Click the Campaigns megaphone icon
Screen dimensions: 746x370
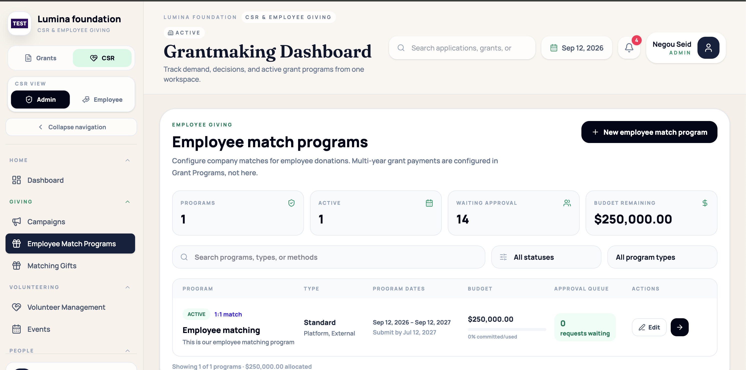(x=17, y=221)
